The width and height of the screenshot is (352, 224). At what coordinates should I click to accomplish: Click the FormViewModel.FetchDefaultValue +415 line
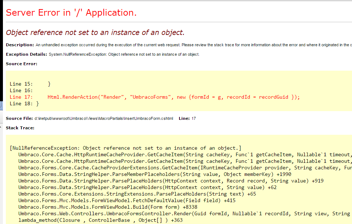[x=127, y=200]
